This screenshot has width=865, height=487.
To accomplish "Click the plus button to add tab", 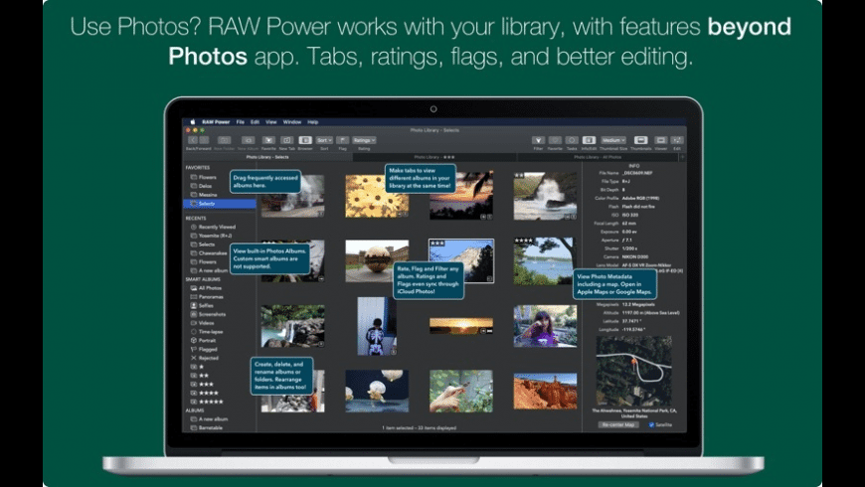I will [682, 157].
